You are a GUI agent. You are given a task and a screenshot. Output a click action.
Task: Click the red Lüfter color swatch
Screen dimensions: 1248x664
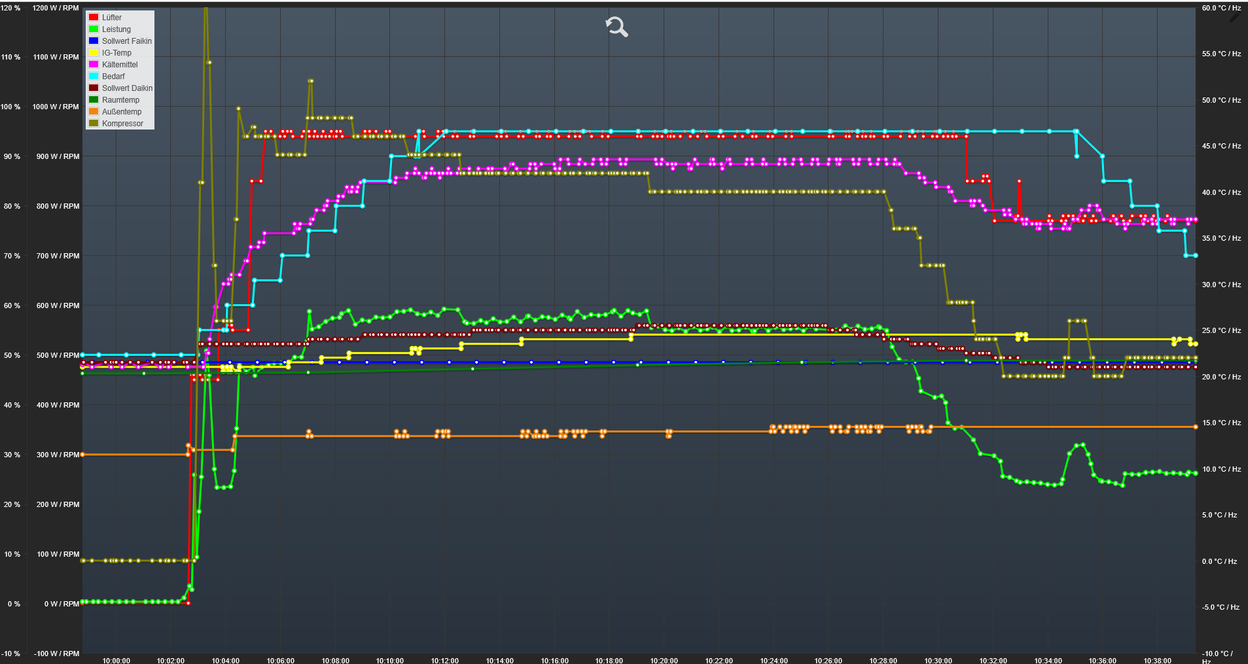pyautogui.click(x=94, y=18)
